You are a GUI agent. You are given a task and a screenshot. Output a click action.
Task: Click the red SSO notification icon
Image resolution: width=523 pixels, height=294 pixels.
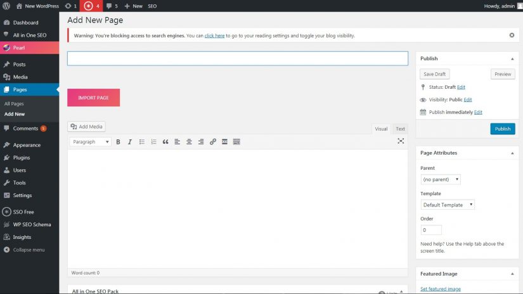[92, 6]
